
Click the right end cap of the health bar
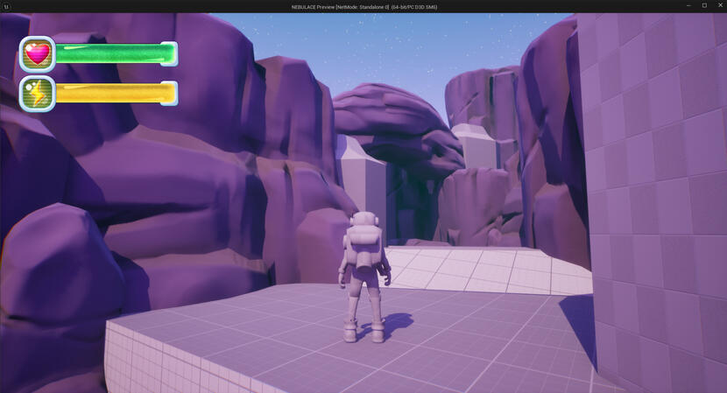point(170,54)
